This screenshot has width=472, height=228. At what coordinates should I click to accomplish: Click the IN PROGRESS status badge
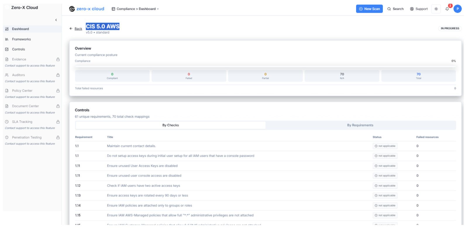[x=450, y=28]
